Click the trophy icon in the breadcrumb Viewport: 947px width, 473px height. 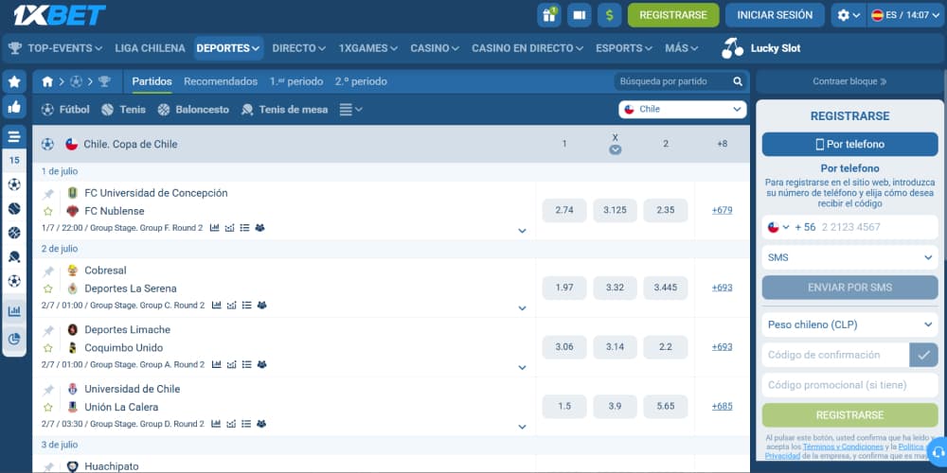104,81
